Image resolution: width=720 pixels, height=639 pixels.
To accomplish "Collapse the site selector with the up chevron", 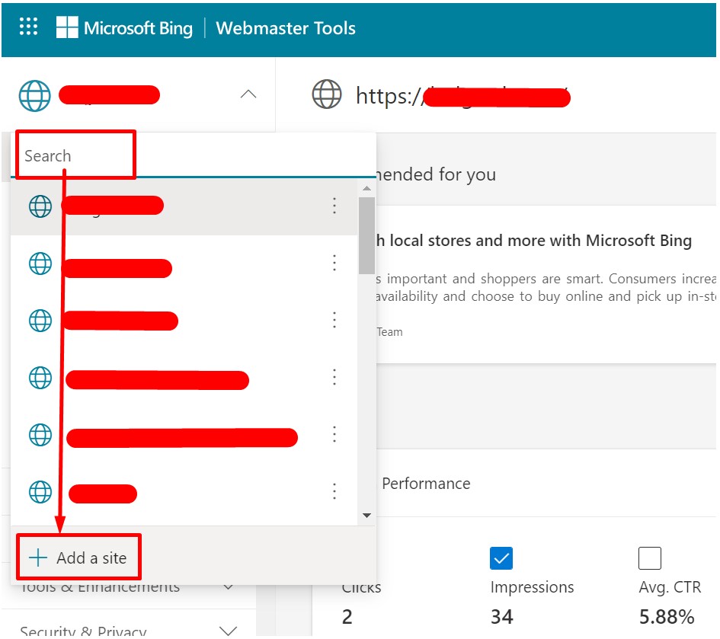I will [248, 94].
